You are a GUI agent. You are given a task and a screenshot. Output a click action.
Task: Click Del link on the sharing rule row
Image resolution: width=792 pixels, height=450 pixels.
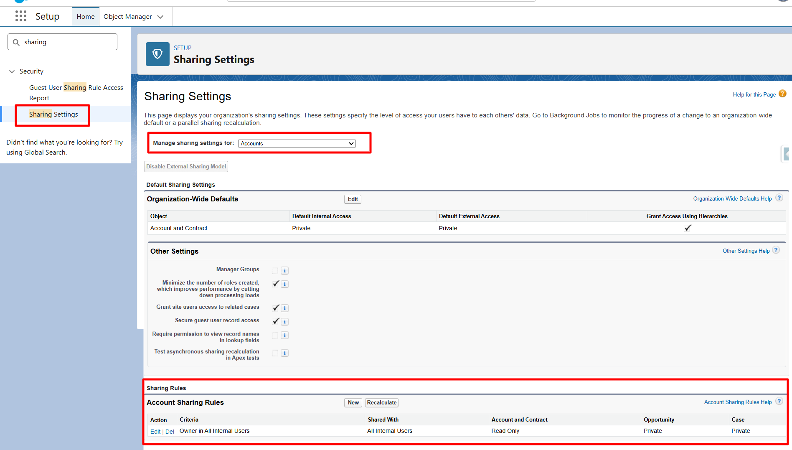170,432
